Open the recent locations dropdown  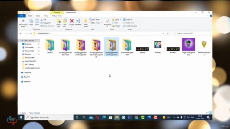point(28,33)
